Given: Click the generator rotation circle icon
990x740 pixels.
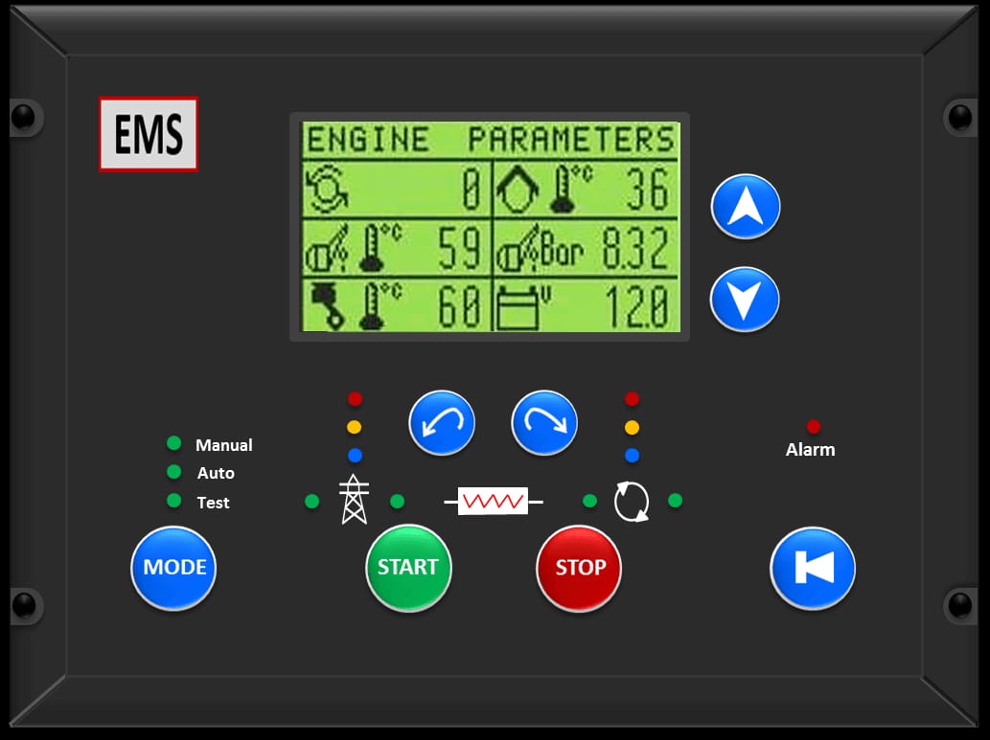Looking at the screenshot, I should (632, 502).
